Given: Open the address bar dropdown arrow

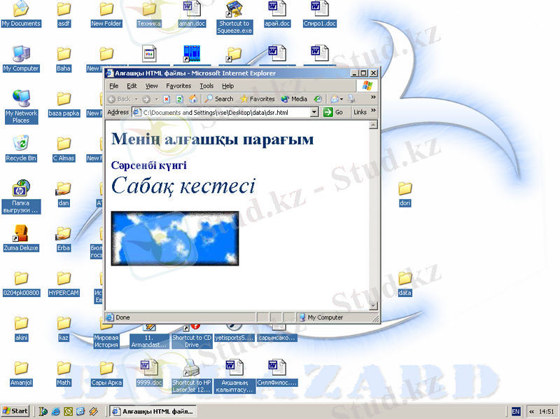Looking at the screenshot, I should [x=314, y=112].
